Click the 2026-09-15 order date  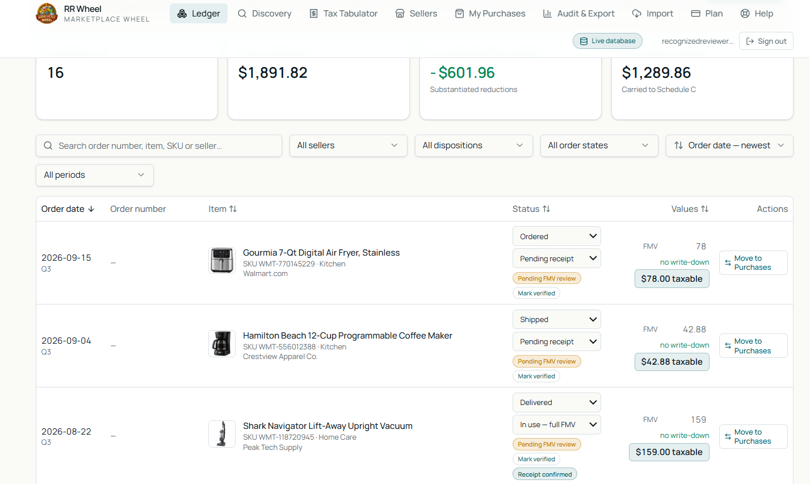66,257
